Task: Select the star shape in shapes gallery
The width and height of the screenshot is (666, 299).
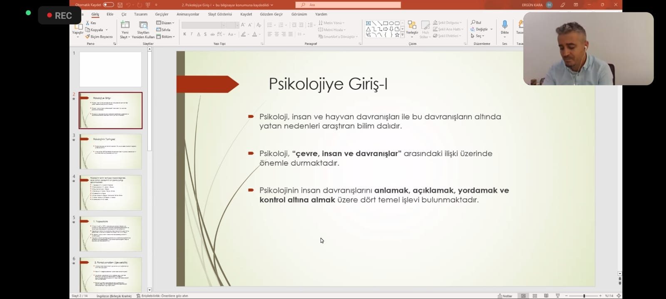Action: 397,35
